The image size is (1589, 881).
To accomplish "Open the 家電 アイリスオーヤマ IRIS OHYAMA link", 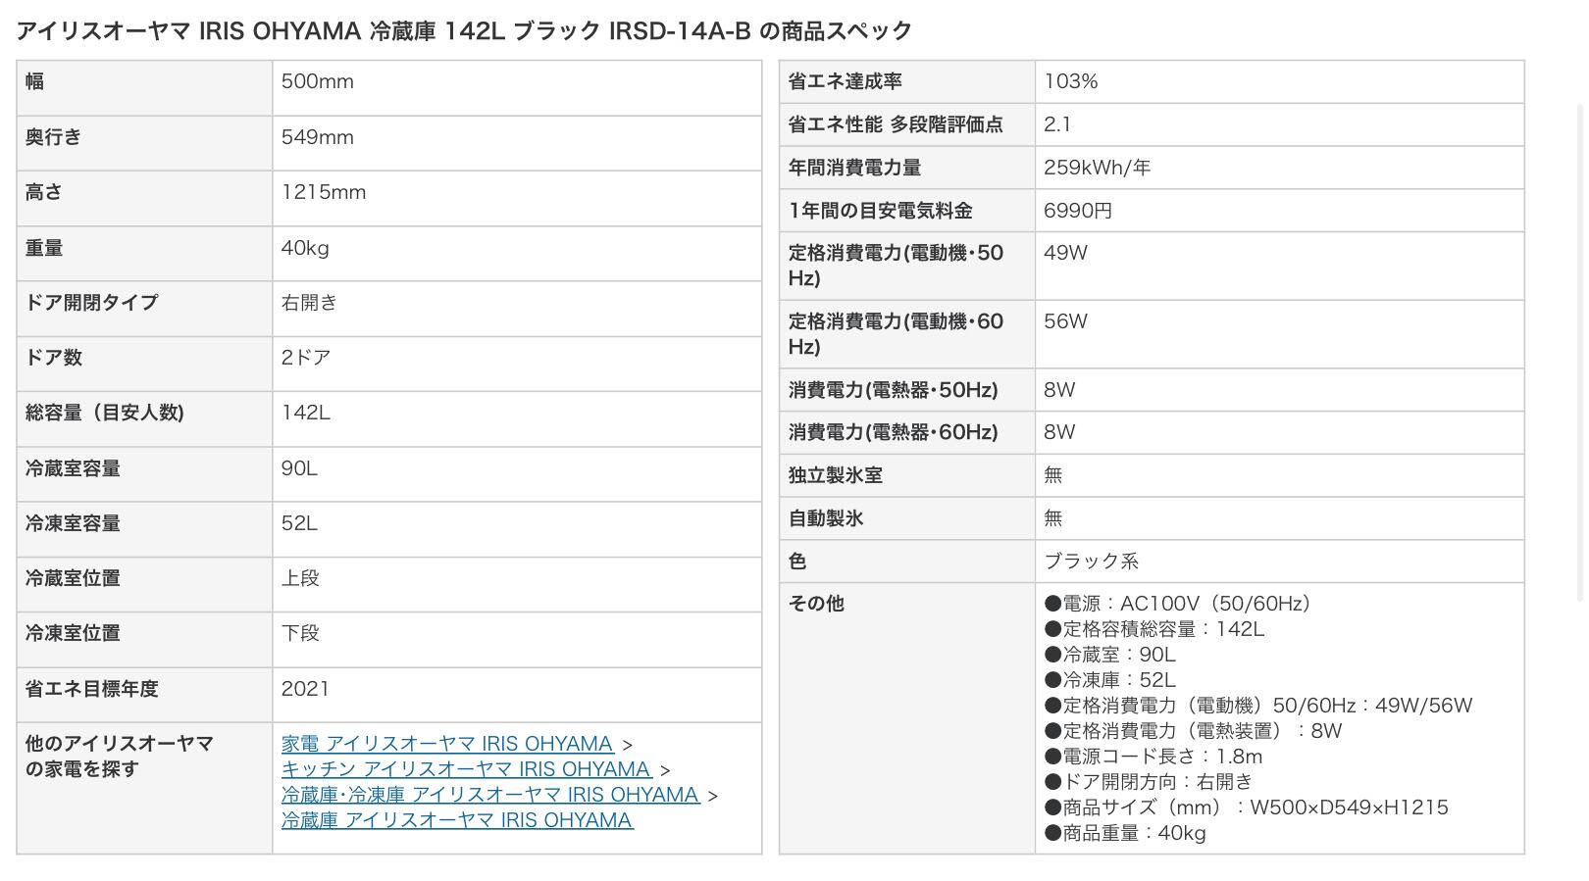I will (446, 744).
